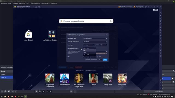175x98 pixels.
Task: Open Centro de recompensas link
Action: pyautogui.click(x=125, y=7)
